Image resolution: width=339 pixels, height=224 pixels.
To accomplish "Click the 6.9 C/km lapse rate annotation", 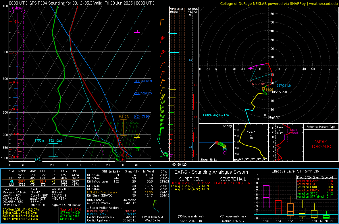I will click(x=125, y=116).
